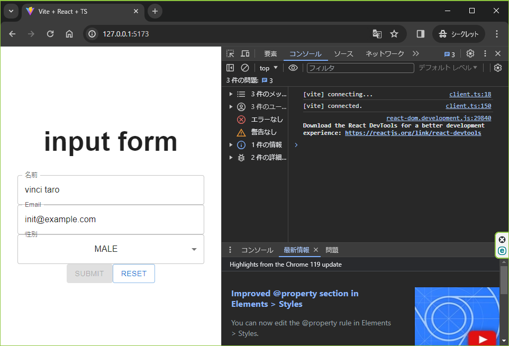509x346 pixels.
Task: Open the デフォルト レベル log level dropdown
Action: (x=448, y=68)
